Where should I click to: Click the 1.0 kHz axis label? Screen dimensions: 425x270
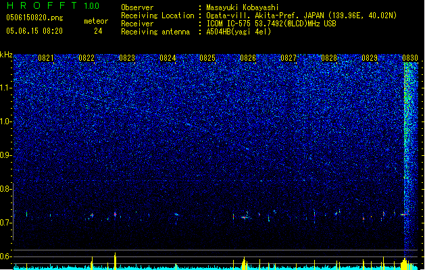point(6,122)
